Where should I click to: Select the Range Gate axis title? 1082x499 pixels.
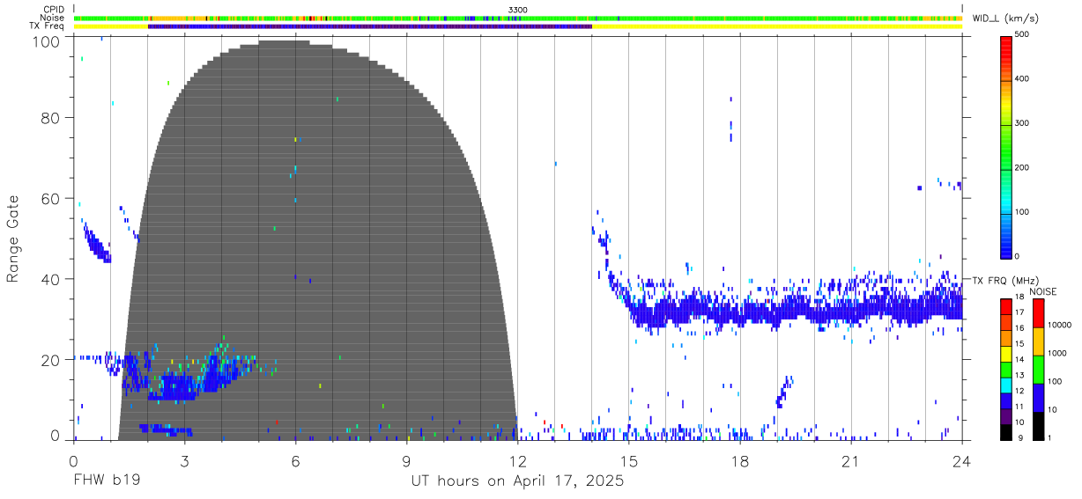[13, 239]
